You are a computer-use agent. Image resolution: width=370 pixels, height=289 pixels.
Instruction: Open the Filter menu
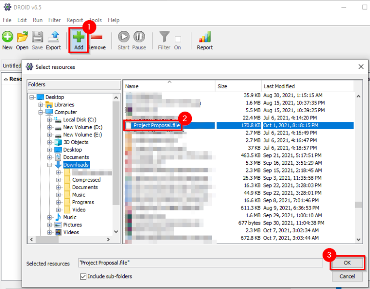[x=54, y=20]
